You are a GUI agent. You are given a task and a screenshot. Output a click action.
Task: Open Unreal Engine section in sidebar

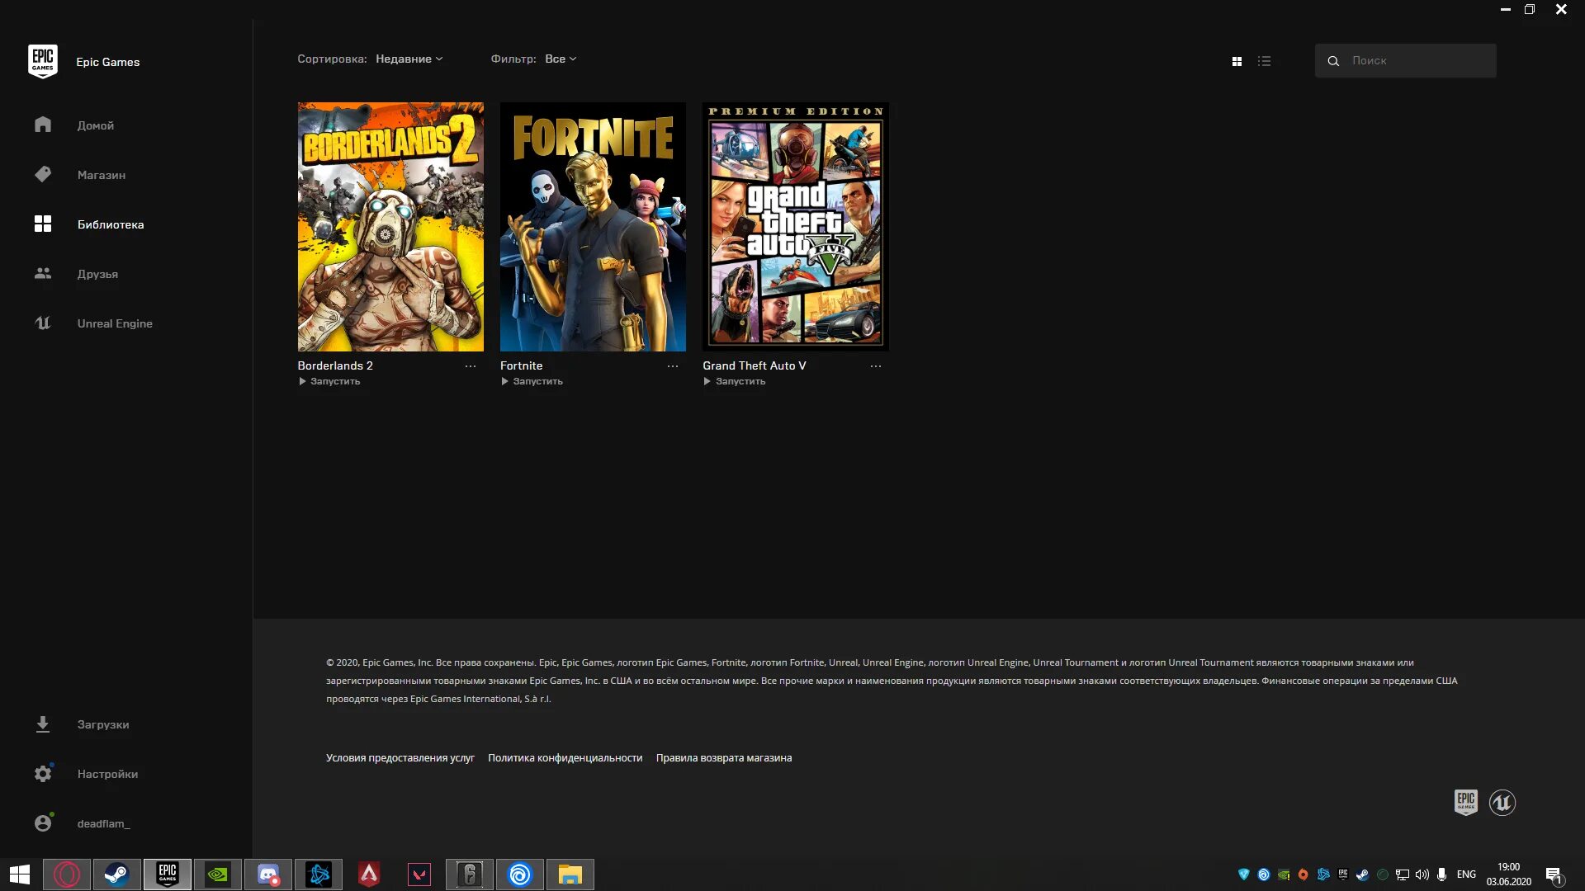(x=114, y=323)
